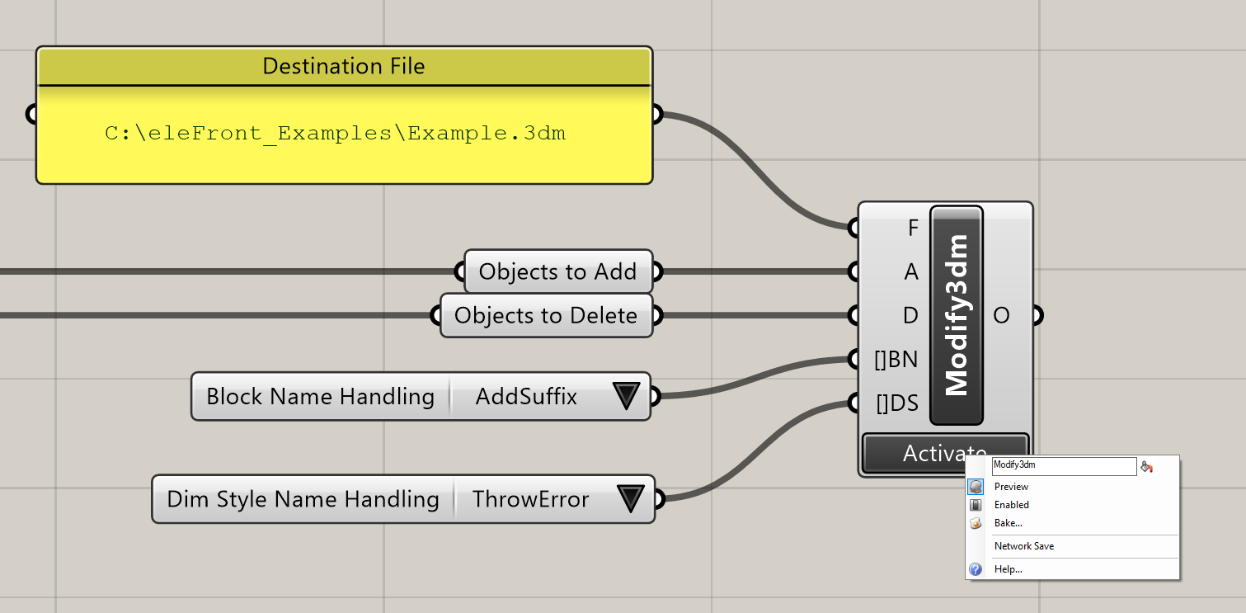Image resolution: width=1246 pixels, height=613 pixels.
Task: Toggle the Enabled state of Modify3dm
Action: 1010,504
